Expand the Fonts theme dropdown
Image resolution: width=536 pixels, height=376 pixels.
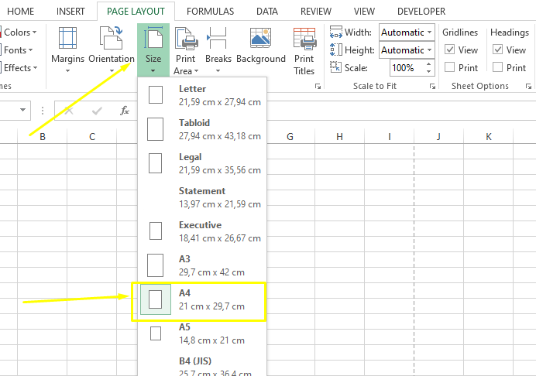17,50
